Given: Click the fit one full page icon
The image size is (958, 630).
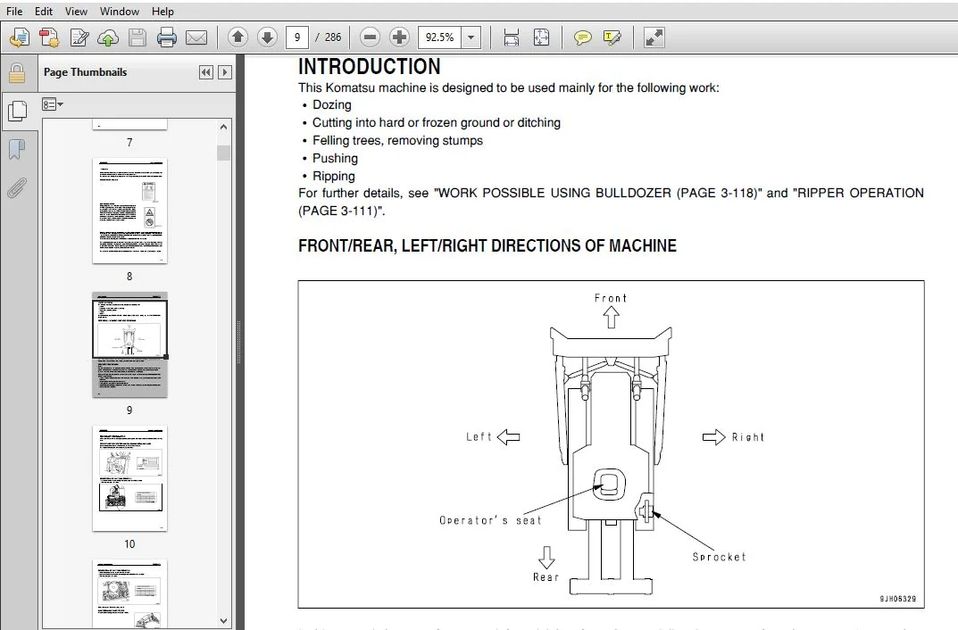Looking at the screenshot, I should coord(541,37).
